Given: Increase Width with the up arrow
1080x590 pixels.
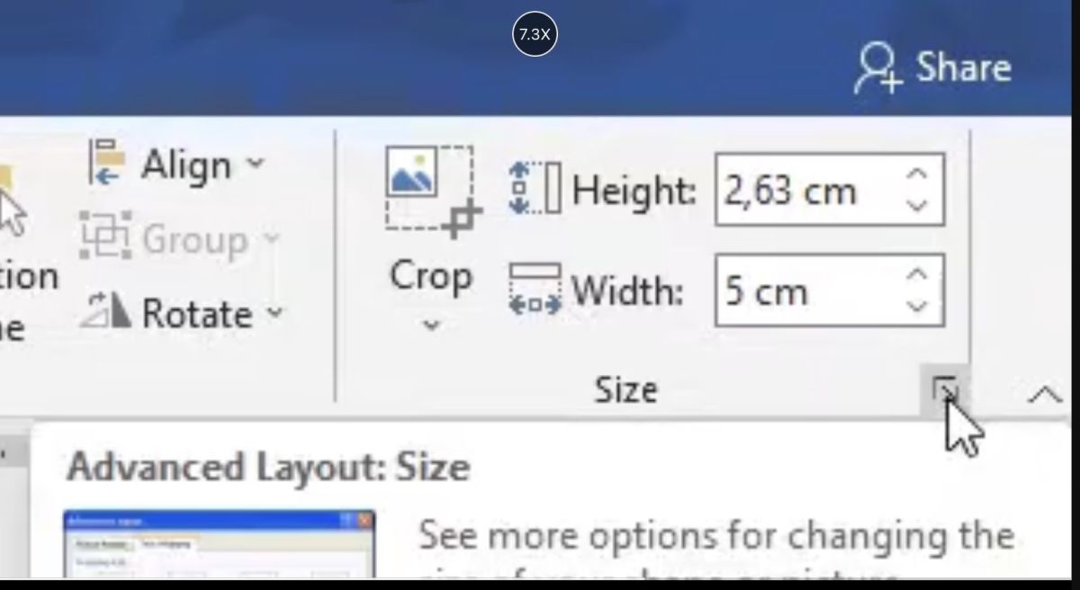Looking at the screenshot, I should pos(917,275).
